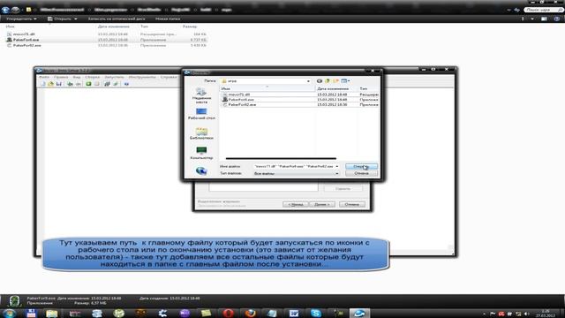The image size is (565, 318).
Task: Open the file explorer taskbar icon
Action: coord(51,314)
